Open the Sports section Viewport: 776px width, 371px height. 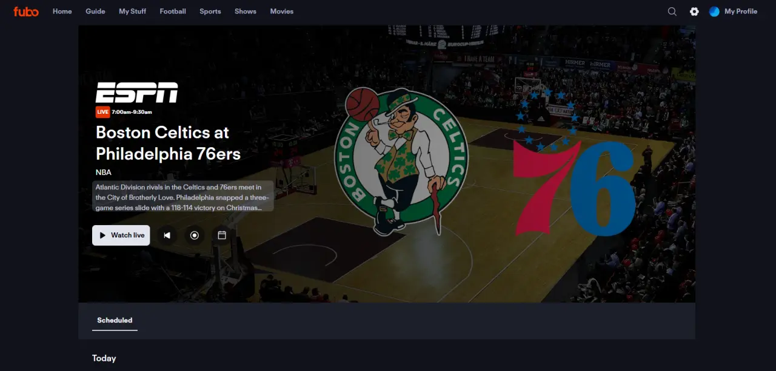pyautogui.click(x=210, y=11)
